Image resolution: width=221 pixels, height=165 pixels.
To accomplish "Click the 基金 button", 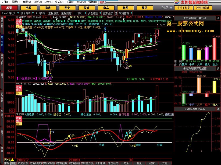I will [x=67, y=8].
